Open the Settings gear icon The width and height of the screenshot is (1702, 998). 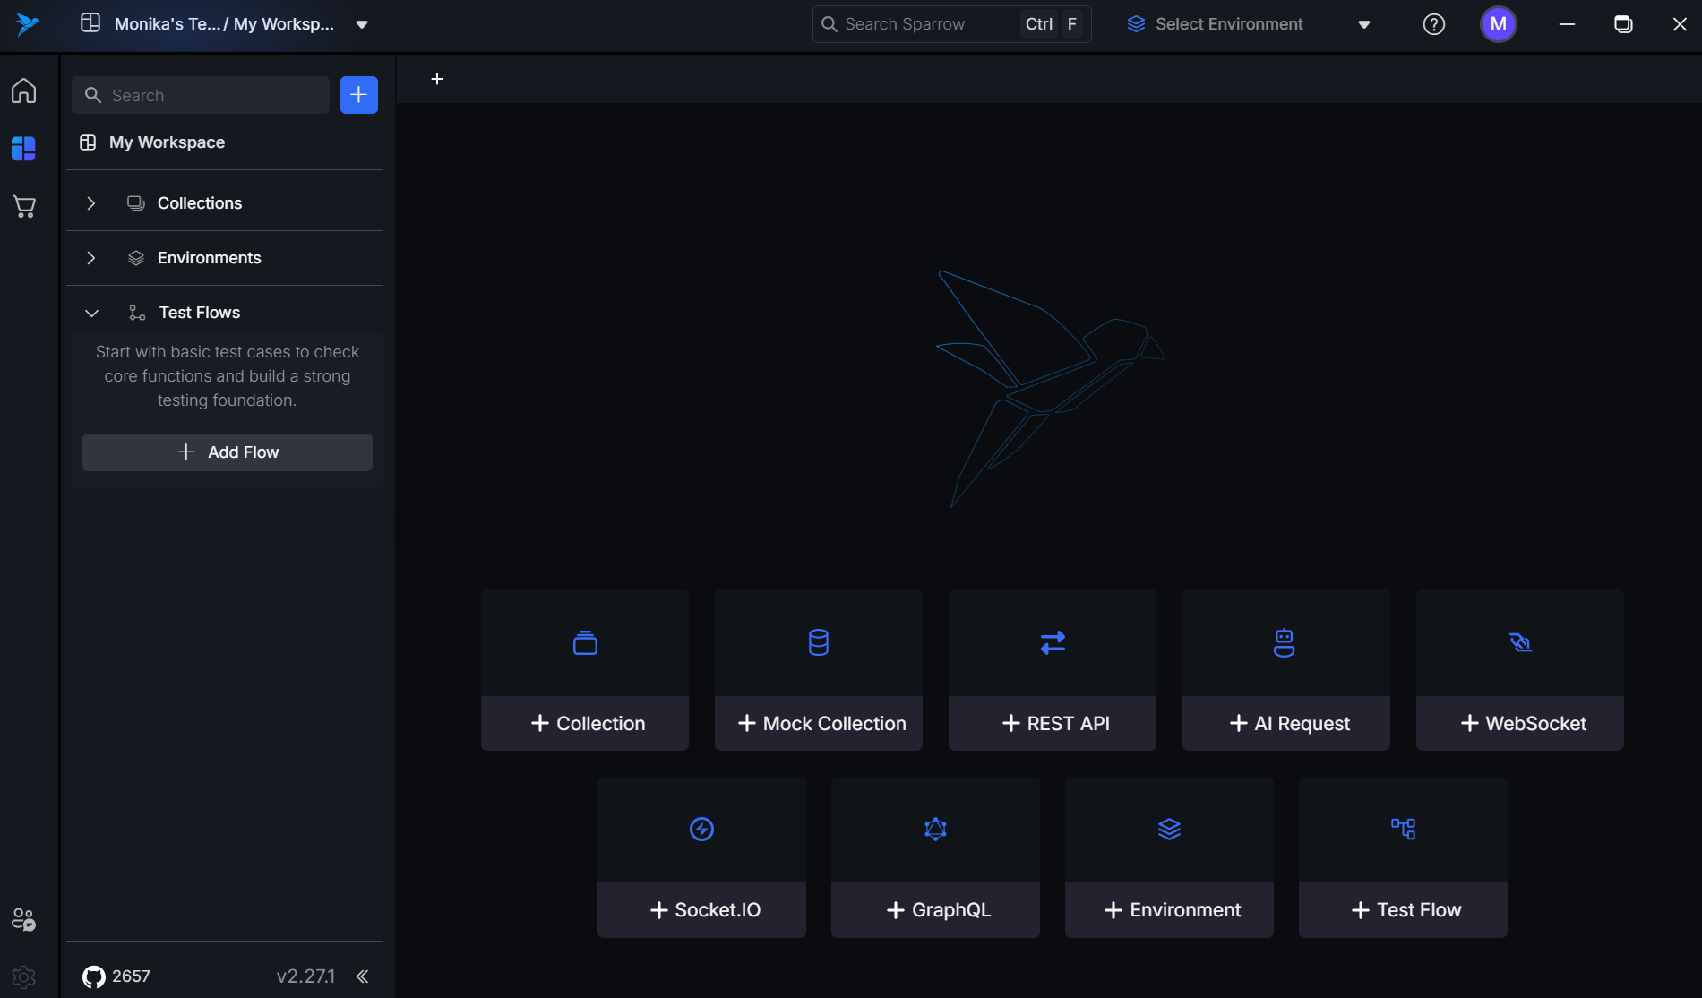(x=24, y=976)
